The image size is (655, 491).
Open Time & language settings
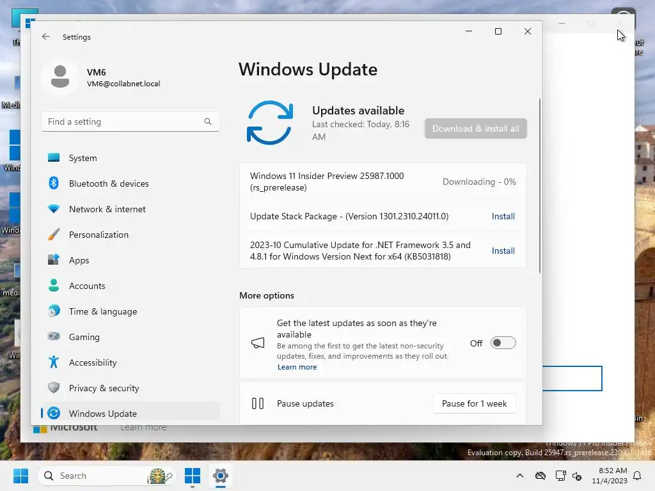tap(130, 311)
